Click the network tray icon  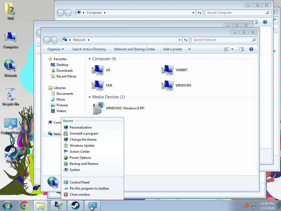(x=253, y=206)
